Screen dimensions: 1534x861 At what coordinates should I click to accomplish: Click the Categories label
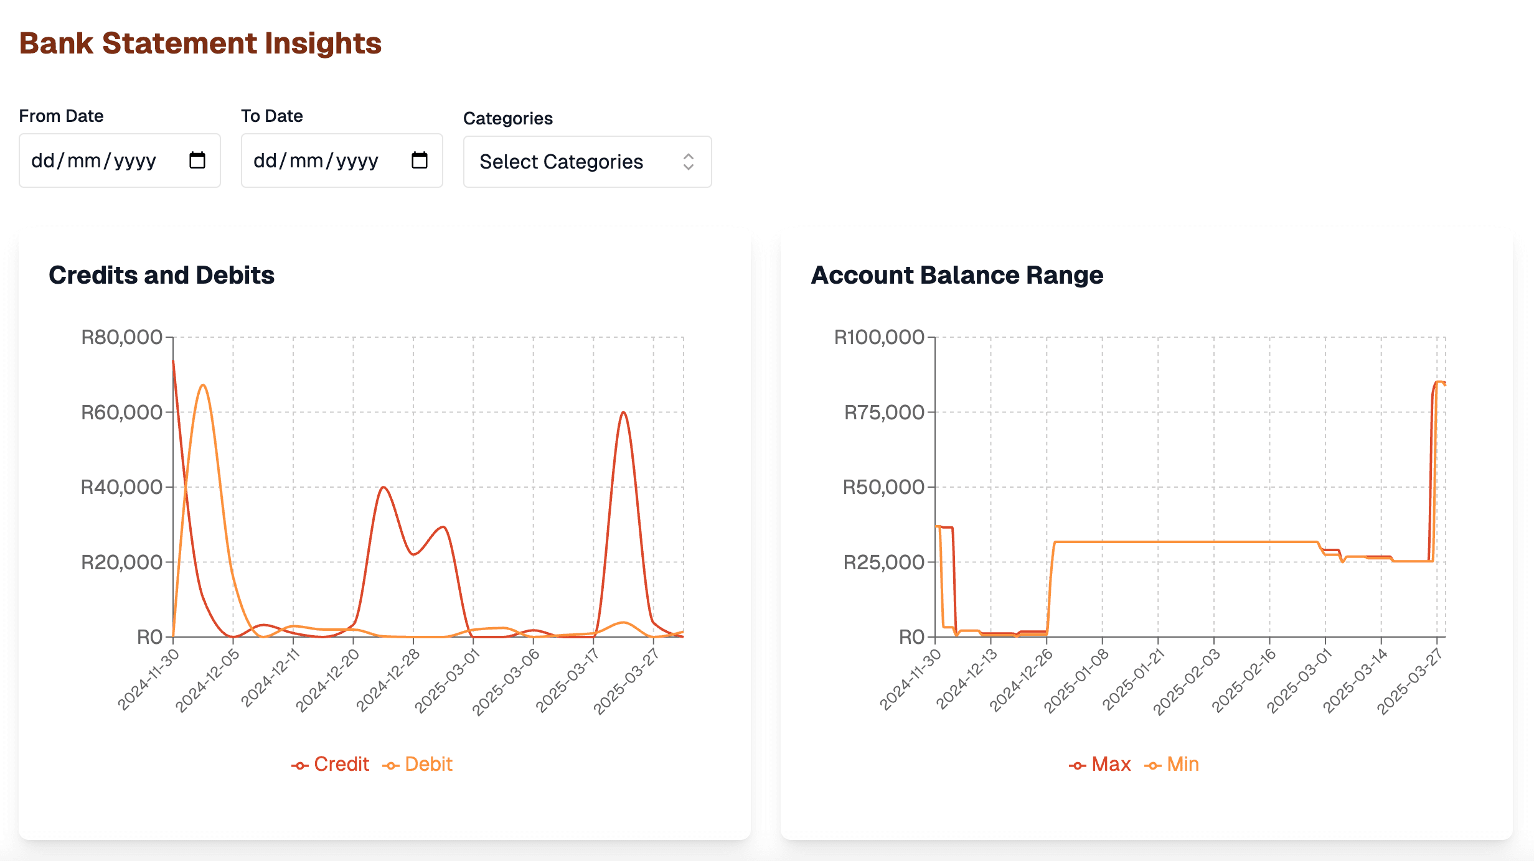pyautogui.click(x=508, y=118)
